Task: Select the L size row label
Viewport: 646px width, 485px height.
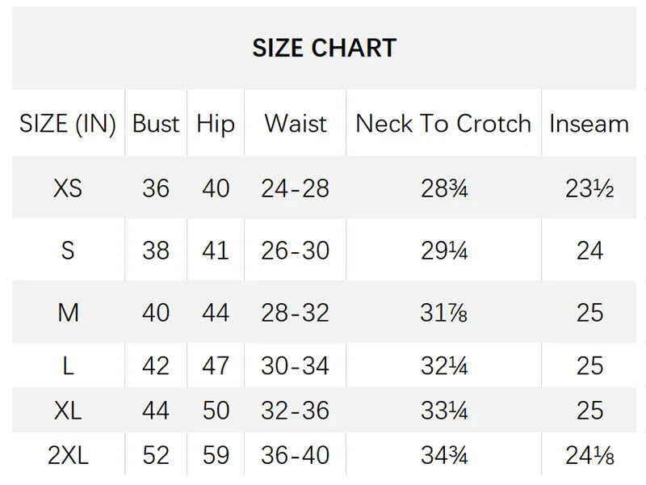Action: (x=68, y=366)
